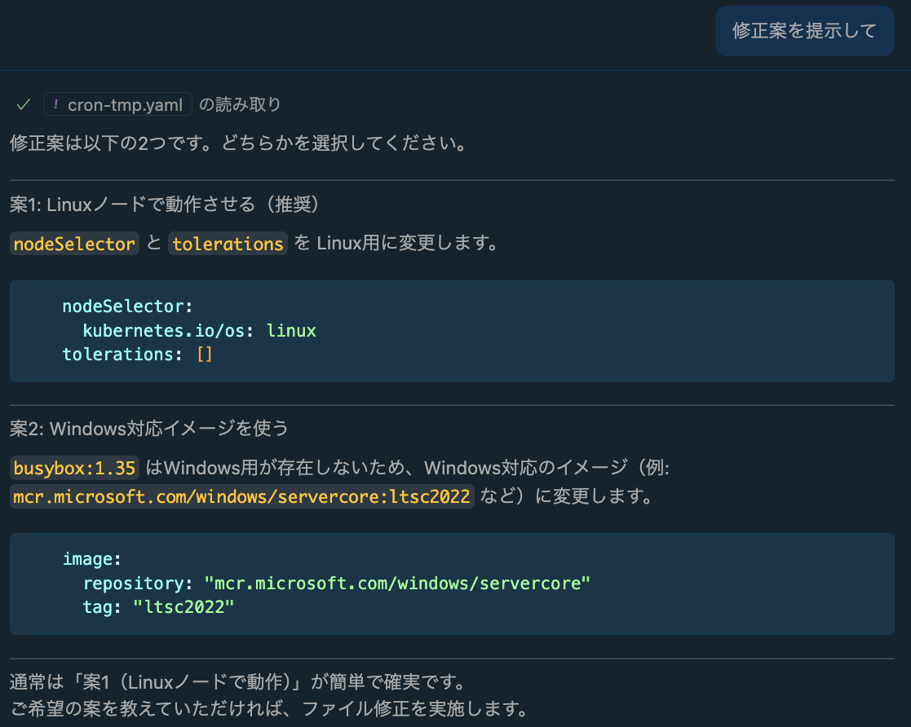Click the kubernetes.io/os key in code

170,331
